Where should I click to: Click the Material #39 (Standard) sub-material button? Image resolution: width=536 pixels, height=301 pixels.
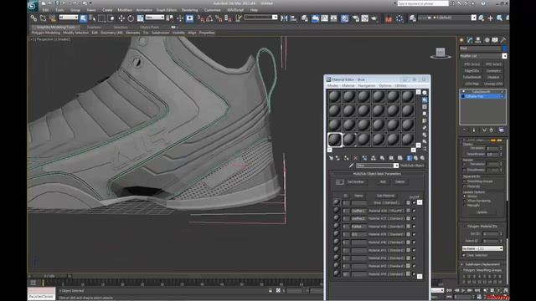(x=386, y=234)
